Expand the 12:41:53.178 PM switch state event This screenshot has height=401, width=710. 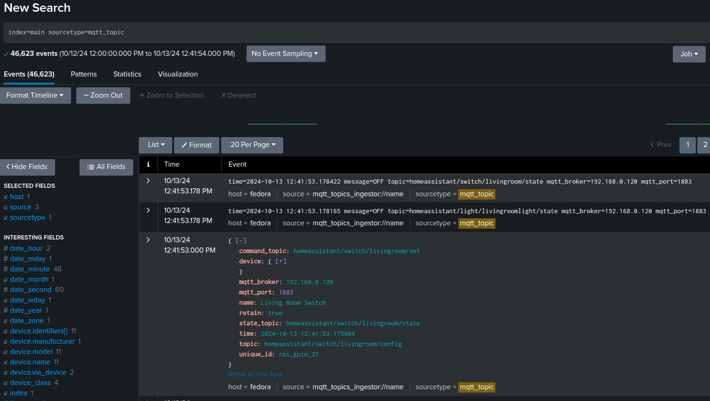point(148,181)
